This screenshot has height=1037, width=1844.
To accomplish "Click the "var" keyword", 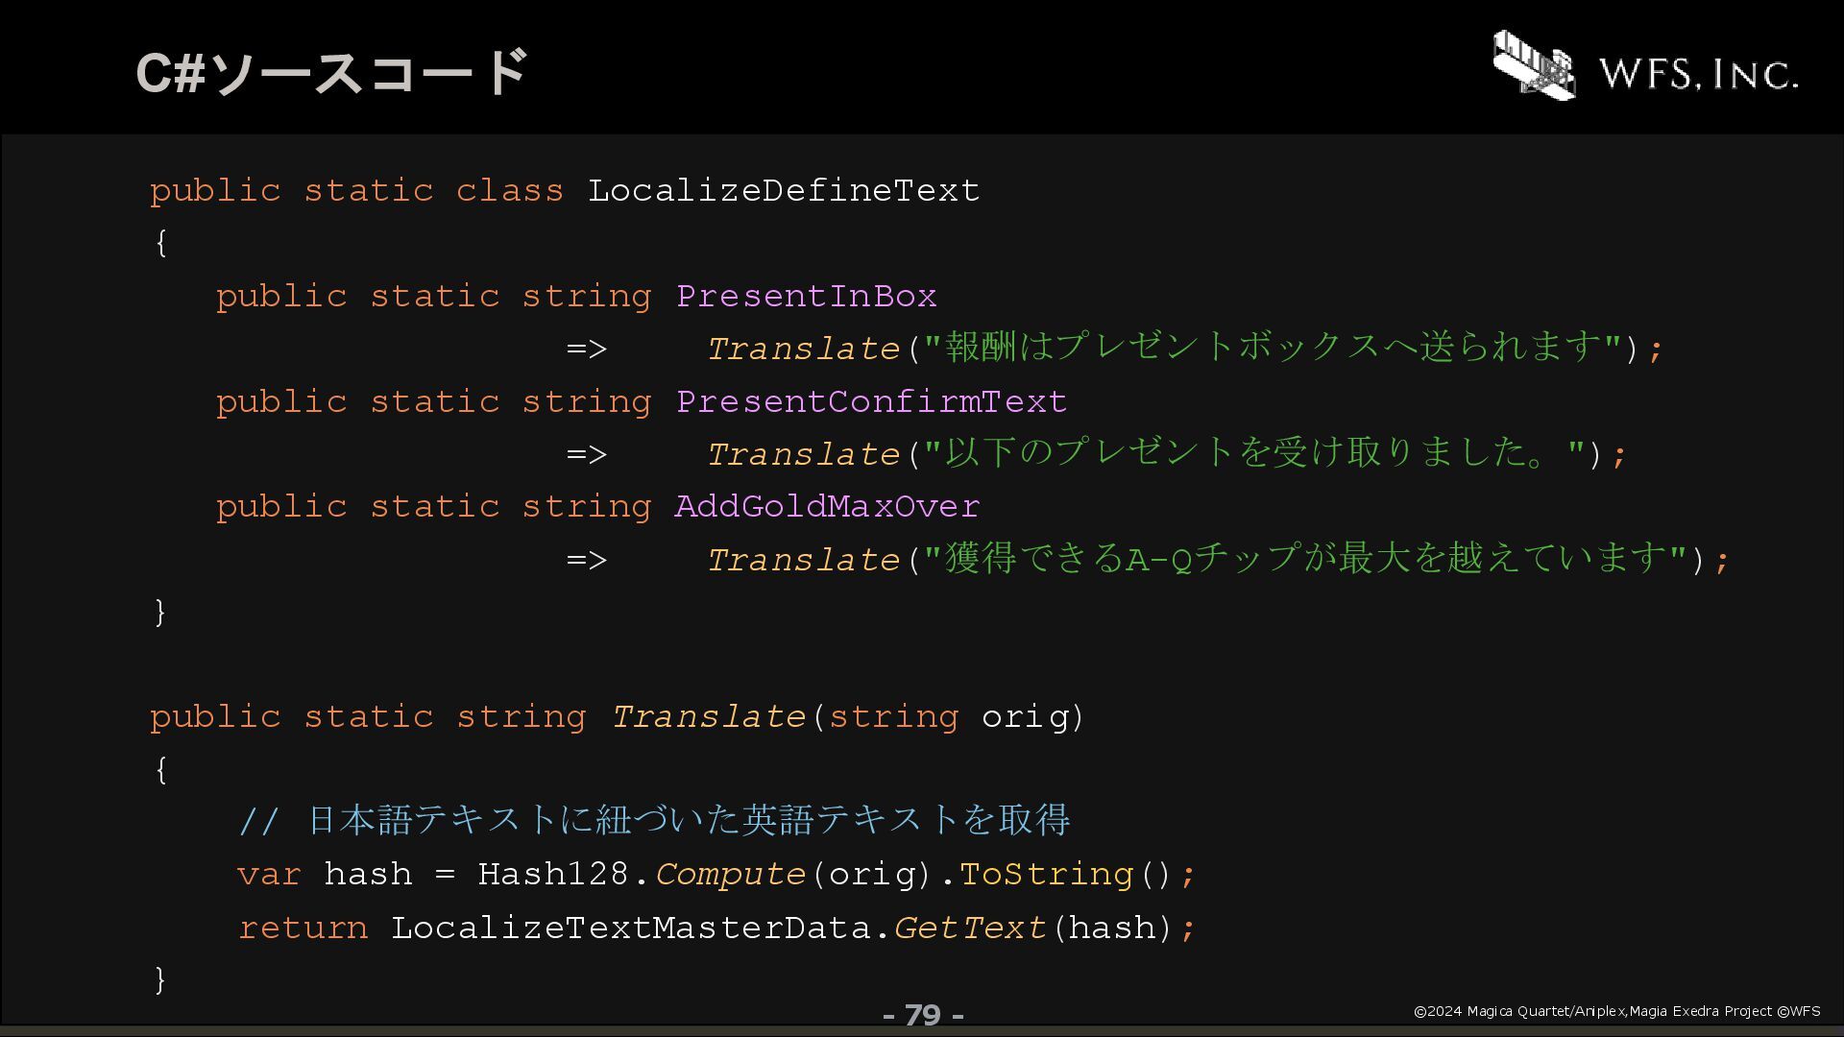I will (x=269, y=875).
